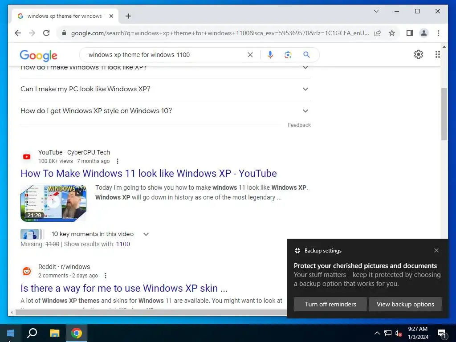Click the muted volume tray icon
456x342 pixels.
point(398,333)
